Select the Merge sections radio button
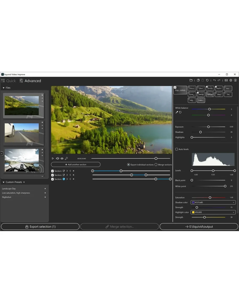 [156, 165]
